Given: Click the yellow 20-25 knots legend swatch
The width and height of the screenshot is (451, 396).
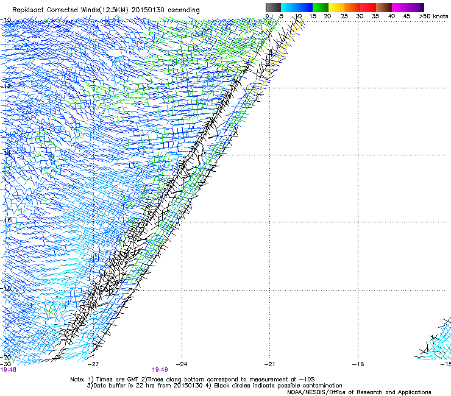Looking at the screenshot, I should [x=336, y=7].
